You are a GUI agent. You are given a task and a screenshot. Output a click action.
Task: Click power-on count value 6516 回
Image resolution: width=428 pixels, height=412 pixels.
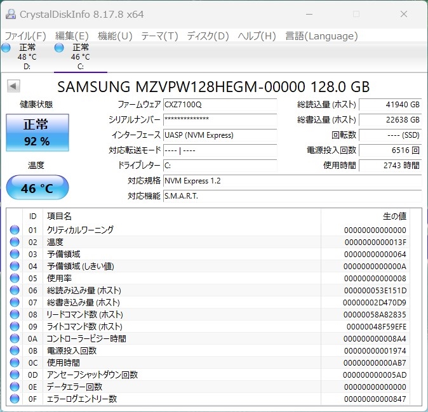pyautogui.click(x=390, y=150)
